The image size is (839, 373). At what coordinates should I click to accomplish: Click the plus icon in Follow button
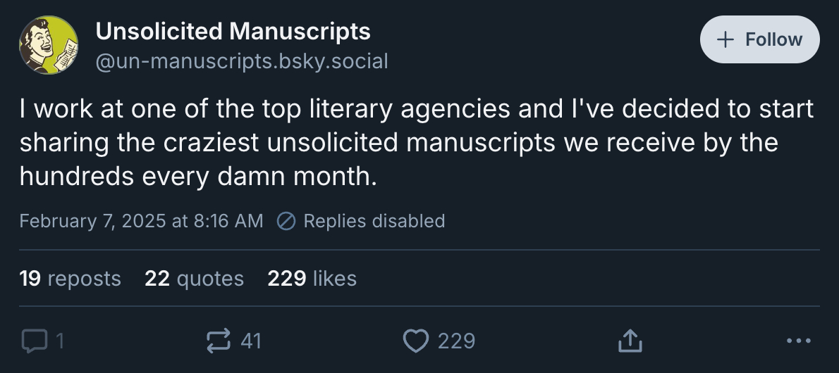coord(725,39)
